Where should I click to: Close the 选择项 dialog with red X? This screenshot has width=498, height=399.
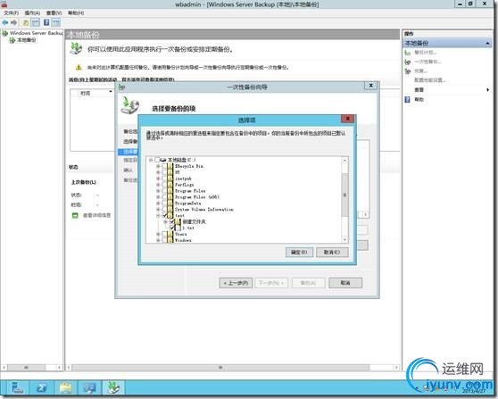[x=348, y=119]
